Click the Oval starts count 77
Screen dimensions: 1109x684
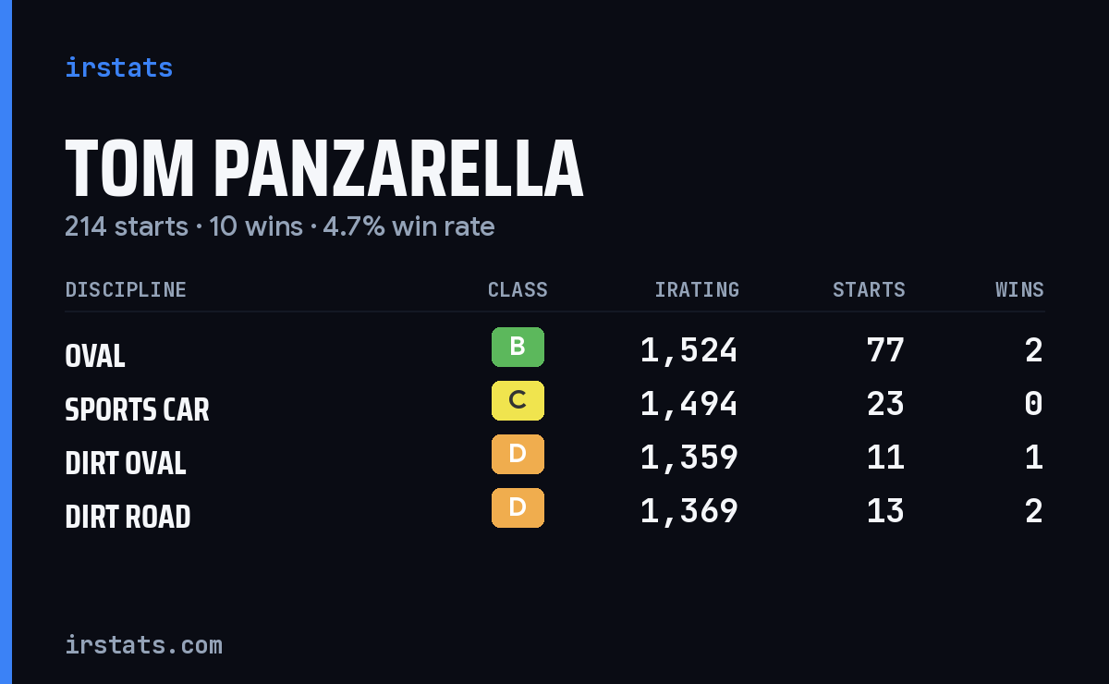pyautogui.click(x=885, y=350)
